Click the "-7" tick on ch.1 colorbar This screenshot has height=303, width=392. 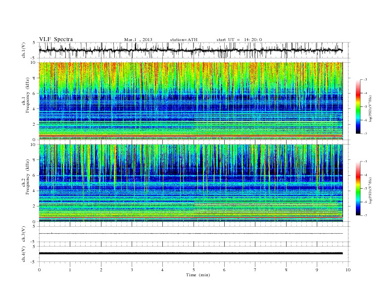[x=365, y=134]
